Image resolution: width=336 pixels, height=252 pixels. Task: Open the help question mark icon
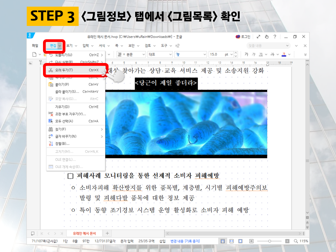pyautogui.click(x=275, y=37)
